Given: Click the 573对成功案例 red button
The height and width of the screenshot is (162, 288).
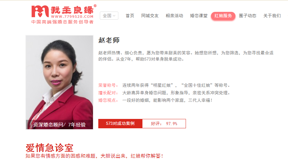Looking at the screenshot, I should 120,124.
